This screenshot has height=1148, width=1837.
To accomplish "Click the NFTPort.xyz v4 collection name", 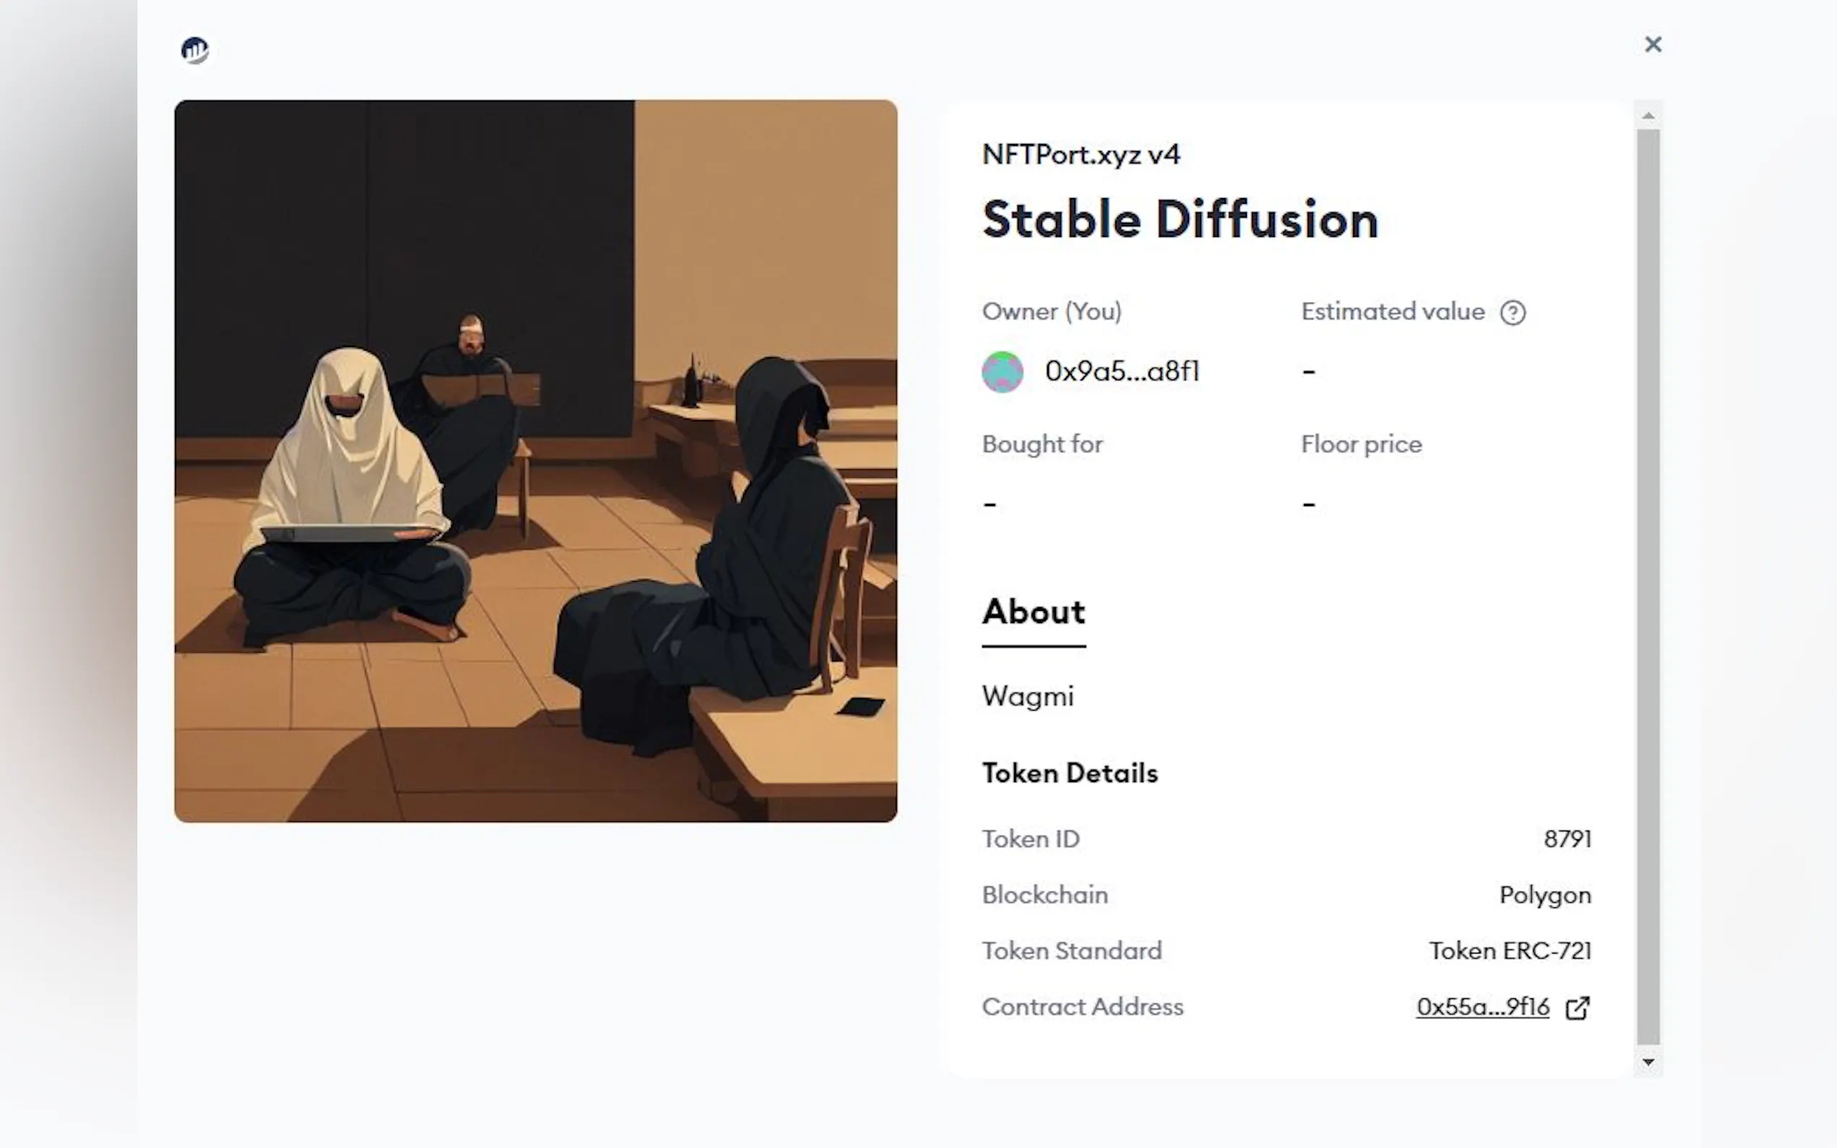I will pos(1081,154).
